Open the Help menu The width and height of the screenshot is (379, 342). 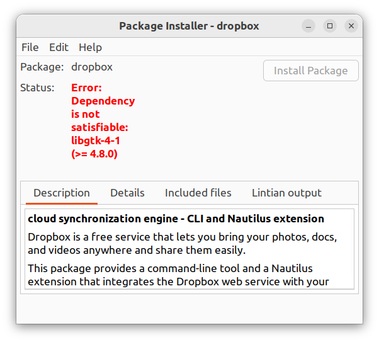[90, 47]
